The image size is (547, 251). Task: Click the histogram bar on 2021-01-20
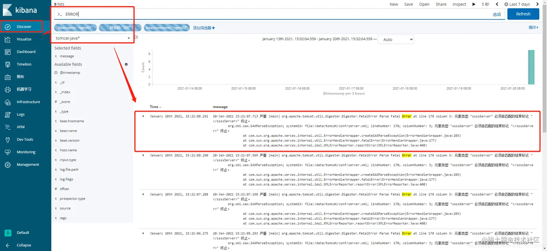coord(531,67)
